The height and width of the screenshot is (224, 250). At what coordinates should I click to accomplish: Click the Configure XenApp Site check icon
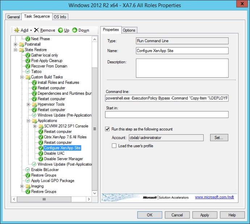[x=41, y=148]
